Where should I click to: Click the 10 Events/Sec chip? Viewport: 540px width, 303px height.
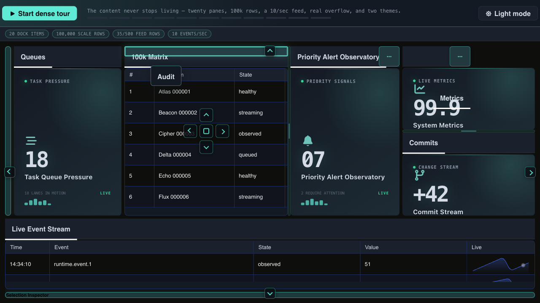coord(189,34)
